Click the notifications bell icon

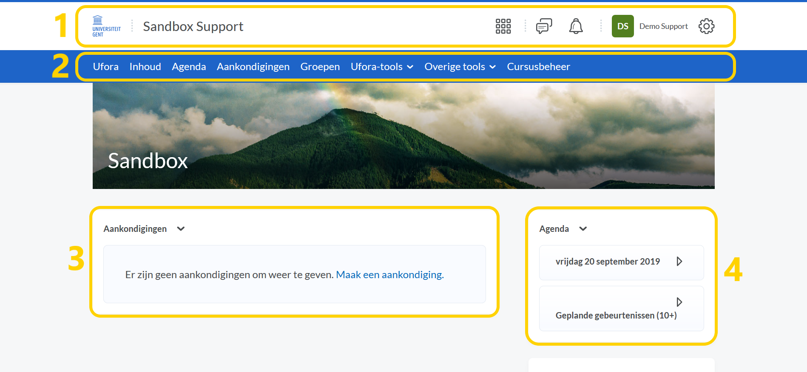click(x=576, y=26)
